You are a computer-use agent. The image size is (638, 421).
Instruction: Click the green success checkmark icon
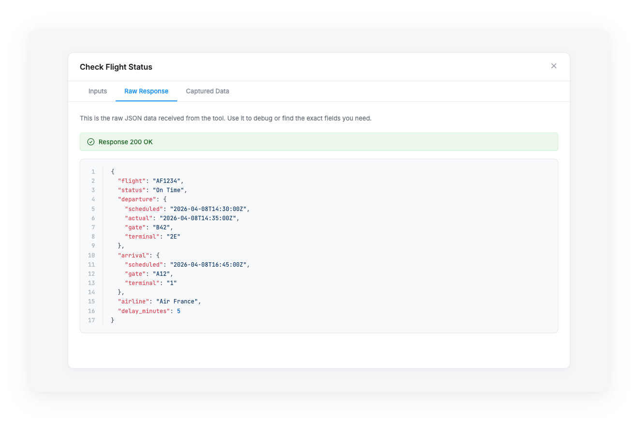[x=91, y=141]
